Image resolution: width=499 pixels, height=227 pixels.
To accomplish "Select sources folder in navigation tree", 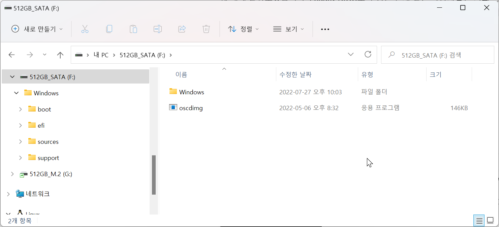I will click(48, 142).
